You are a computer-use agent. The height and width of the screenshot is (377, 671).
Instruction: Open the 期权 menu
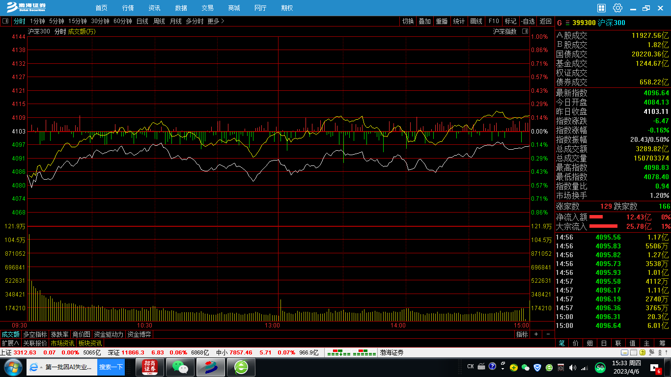point(287,8)
